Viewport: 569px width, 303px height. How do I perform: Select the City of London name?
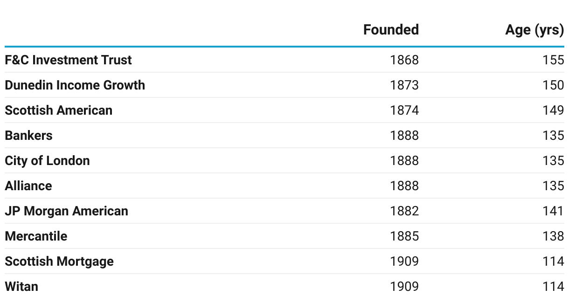click(47, 161)
